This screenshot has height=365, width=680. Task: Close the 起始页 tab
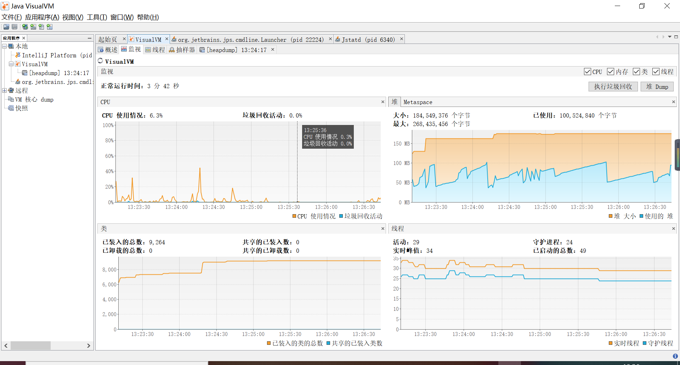coord(124,39)
